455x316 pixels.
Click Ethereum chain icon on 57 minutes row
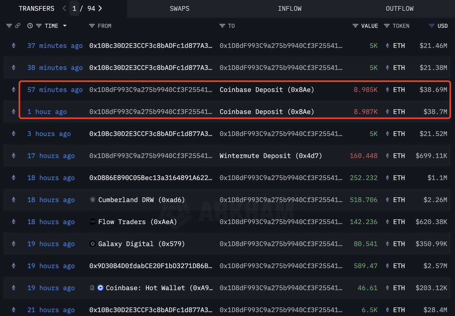(x=14, y=90)
